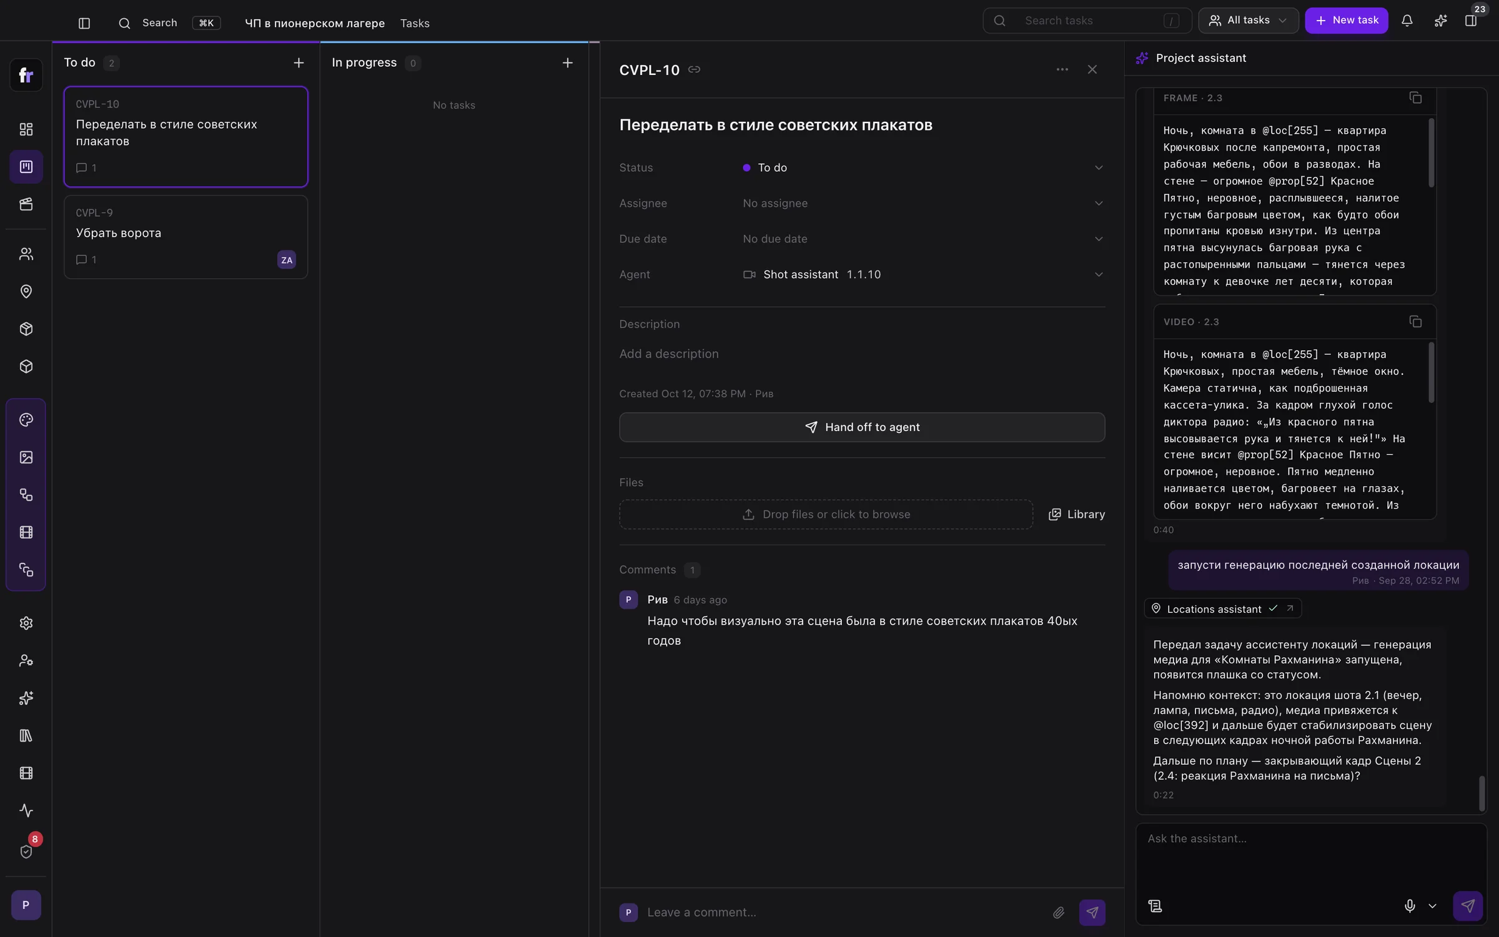Click the Search tasks field

click(1087, 21)
